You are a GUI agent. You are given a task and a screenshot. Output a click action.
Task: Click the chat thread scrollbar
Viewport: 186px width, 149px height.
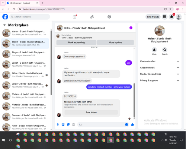[134, 100]
